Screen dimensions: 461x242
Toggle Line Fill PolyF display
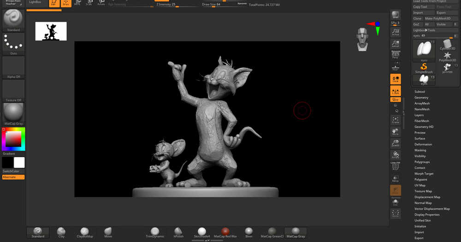coord(396,166)
